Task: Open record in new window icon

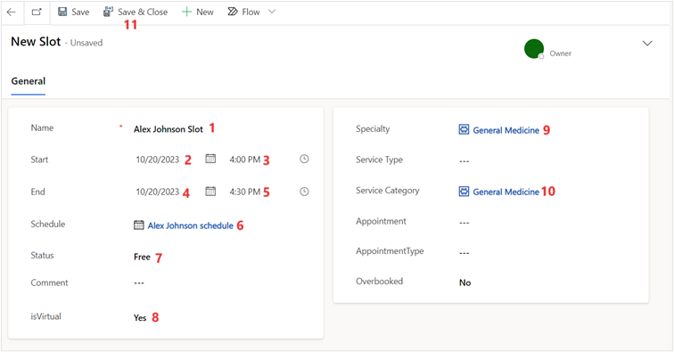Action: pyautogui.click(x=37, y=12)
